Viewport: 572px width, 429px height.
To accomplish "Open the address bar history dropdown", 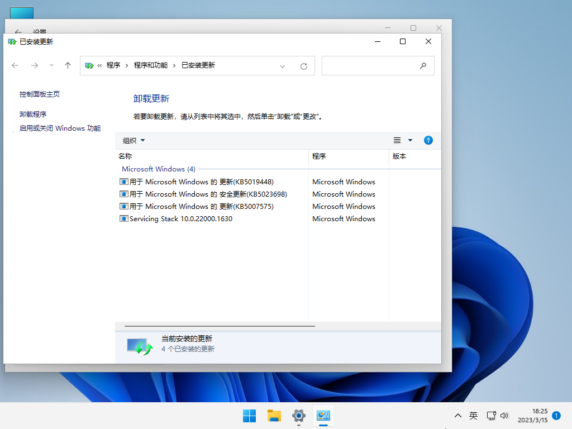I will (x=283, y=66).
